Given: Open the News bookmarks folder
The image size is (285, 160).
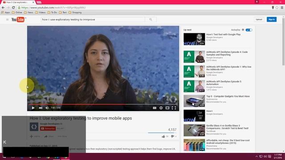Looking at the screenshot, I should pyautogui.click(x=28, y=12).
